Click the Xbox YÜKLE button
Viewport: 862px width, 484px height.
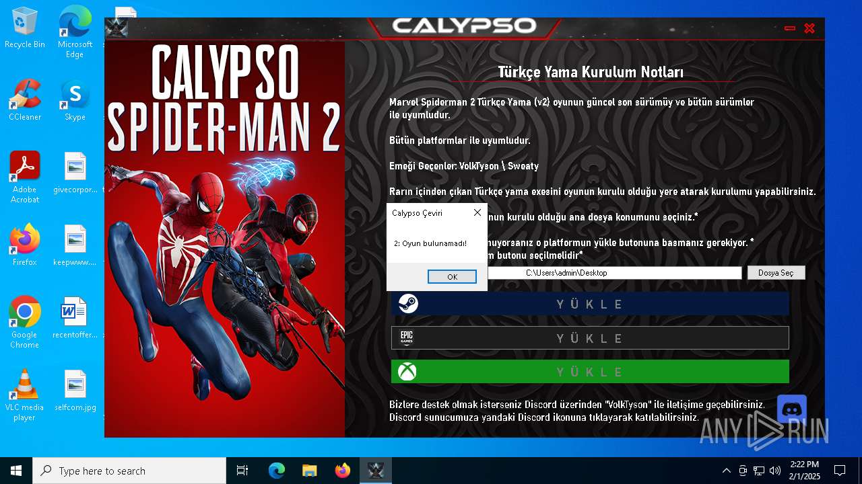click(x=590, y=372)
